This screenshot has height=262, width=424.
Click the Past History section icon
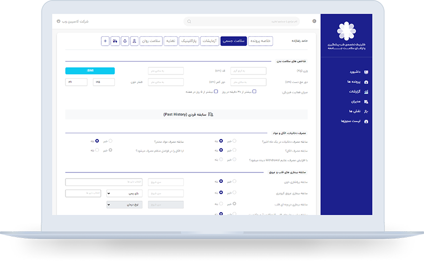(x=211, y=115)
